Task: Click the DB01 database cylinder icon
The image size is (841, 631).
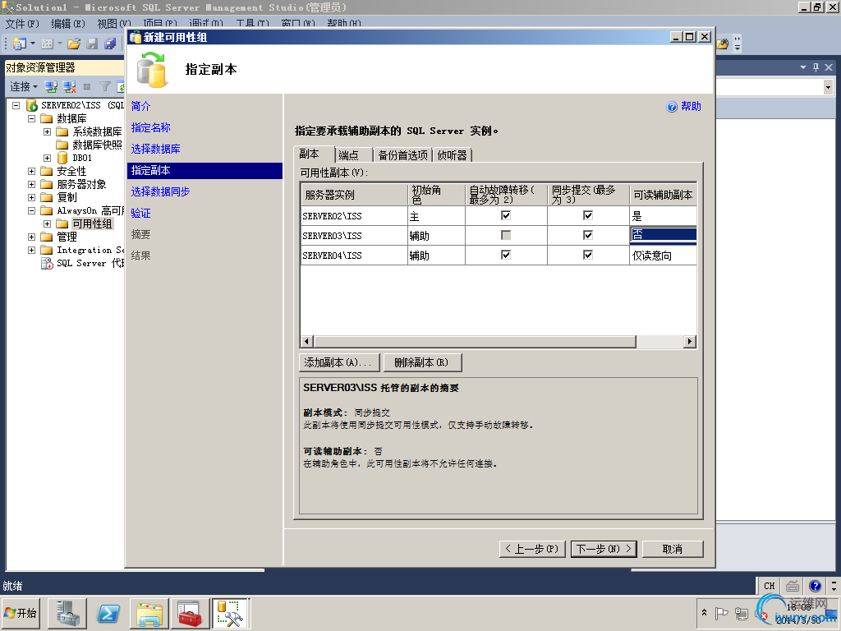Action: [62, 158]
